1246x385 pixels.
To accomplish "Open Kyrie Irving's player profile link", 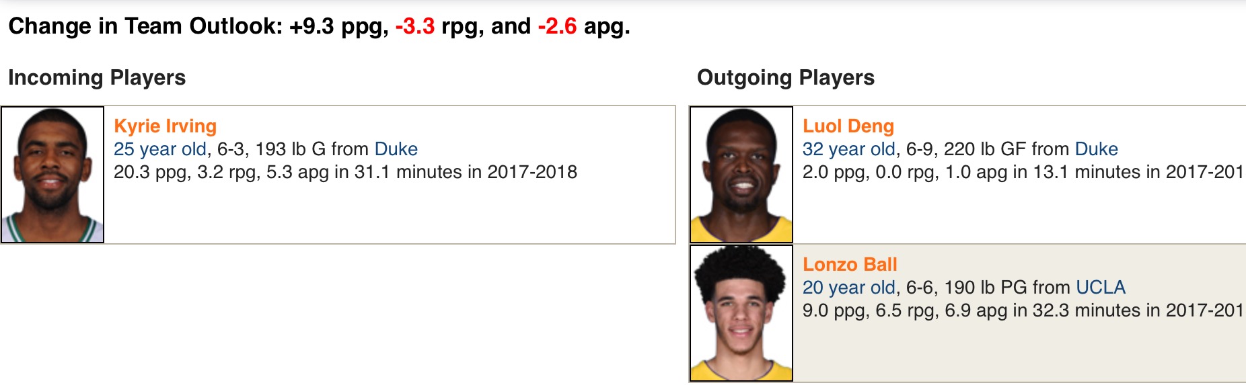I will (165, 126).
